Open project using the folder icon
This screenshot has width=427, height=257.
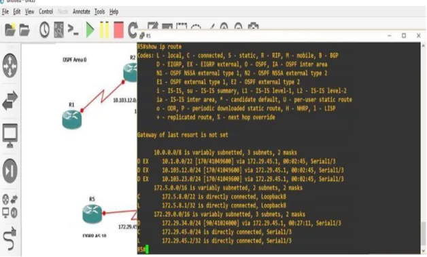coord(24,30)
